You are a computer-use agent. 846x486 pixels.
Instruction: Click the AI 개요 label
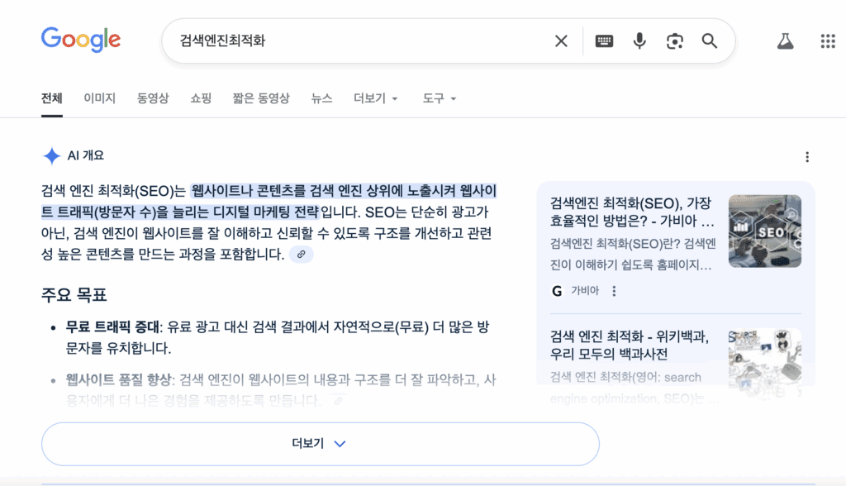(86, 155)
